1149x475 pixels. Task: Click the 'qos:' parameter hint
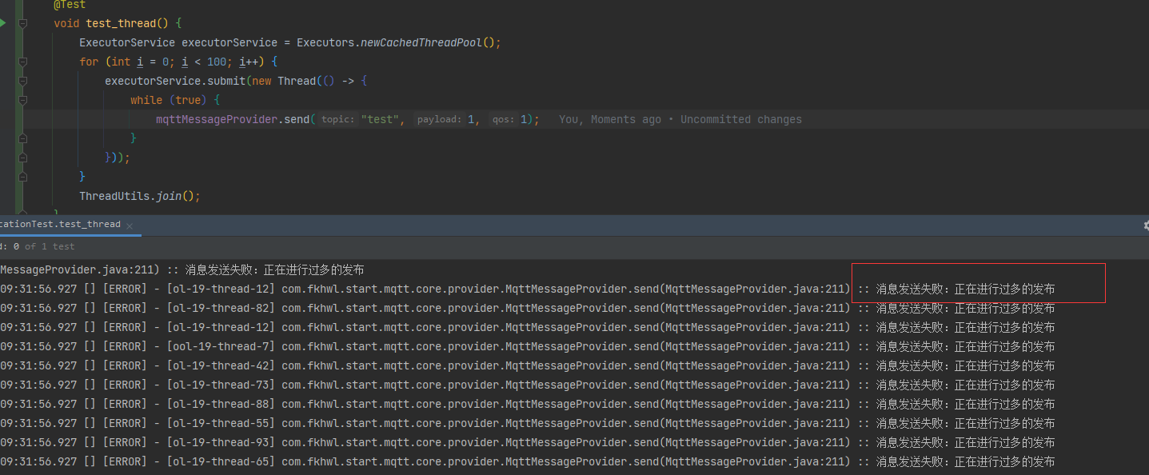pyautogui.click(x=504, y=119)
